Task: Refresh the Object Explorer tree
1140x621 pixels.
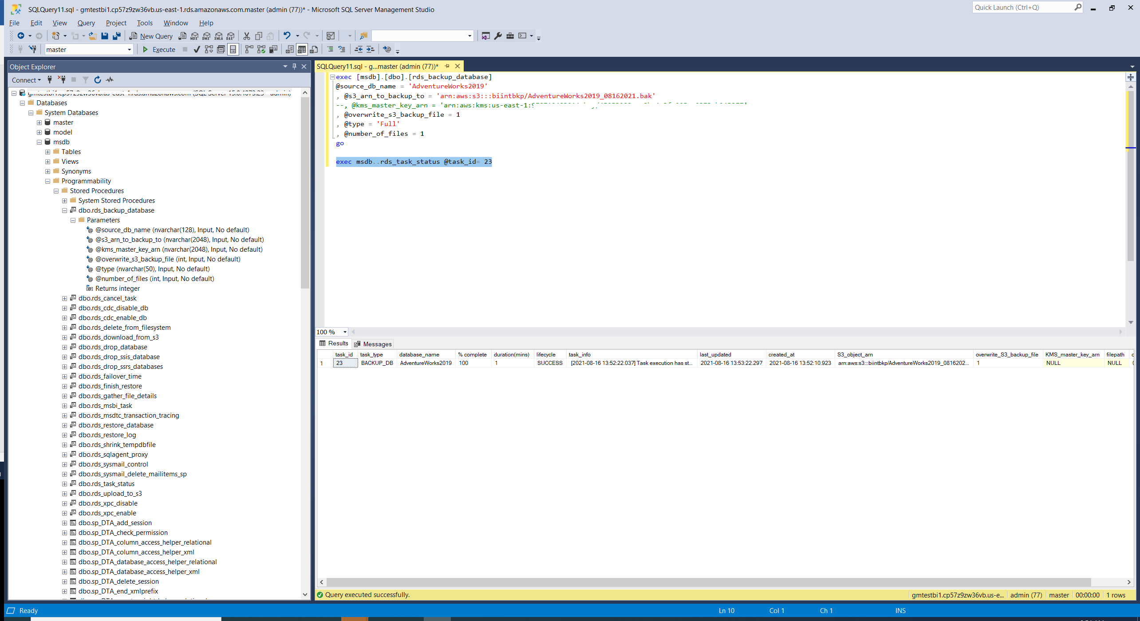Action: [98, 80]
